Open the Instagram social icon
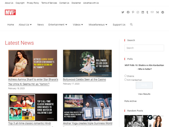This screenshot has width=169, height=127. (x=138, y=12)
